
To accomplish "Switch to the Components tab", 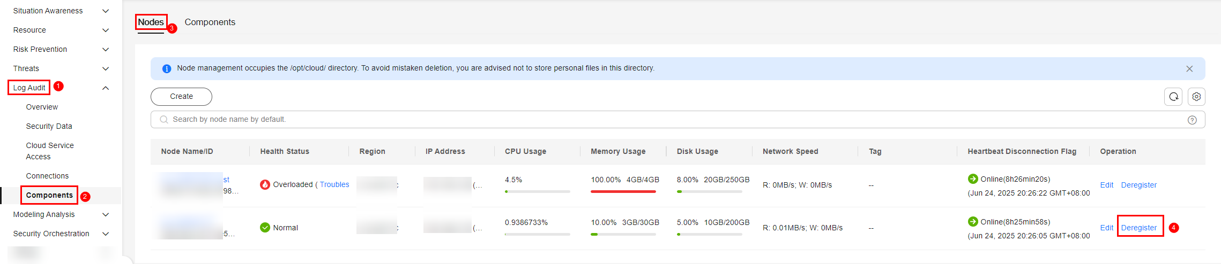I will tap(210, 22).
